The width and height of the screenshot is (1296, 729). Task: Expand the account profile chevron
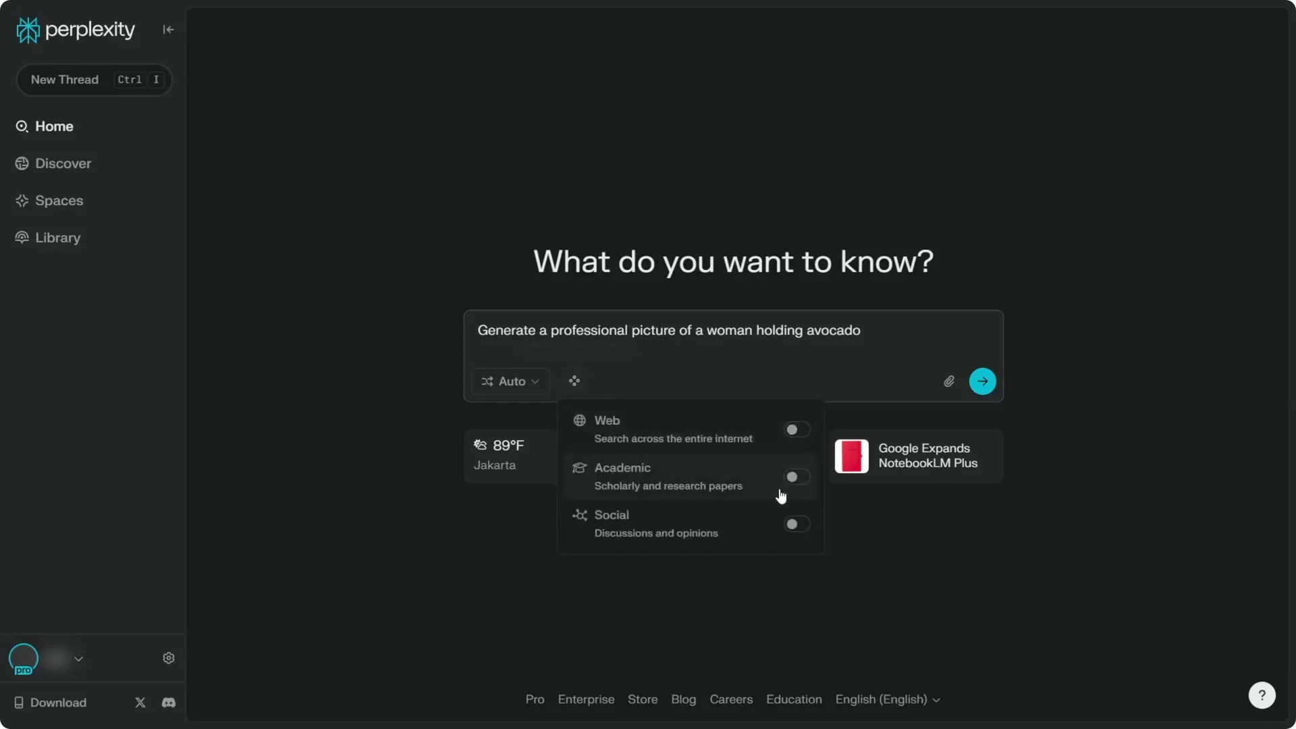click(78, 659)
